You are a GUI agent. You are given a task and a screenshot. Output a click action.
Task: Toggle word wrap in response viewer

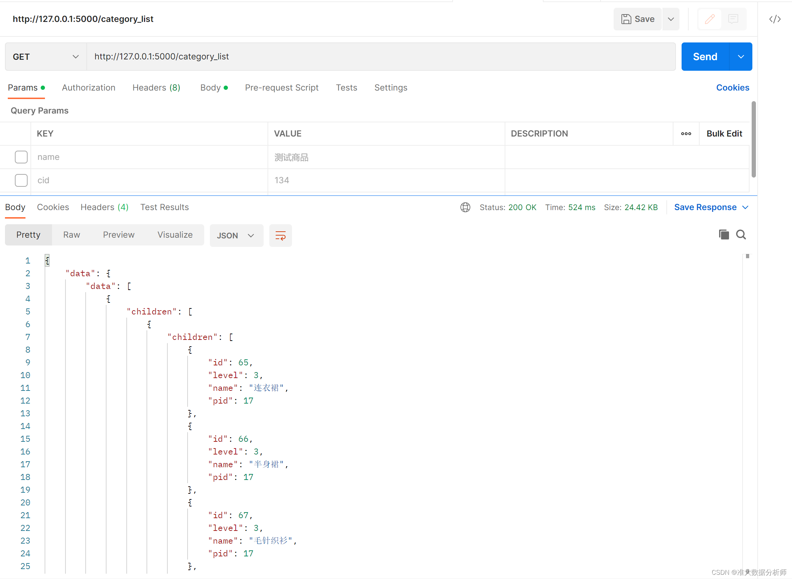pos(280,236)
